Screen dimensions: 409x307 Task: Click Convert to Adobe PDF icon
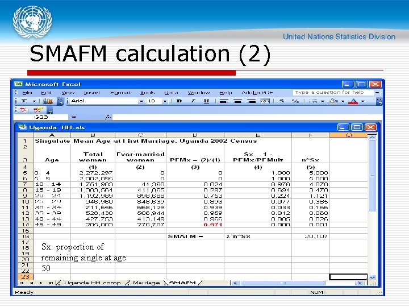[x=24, y=110]
